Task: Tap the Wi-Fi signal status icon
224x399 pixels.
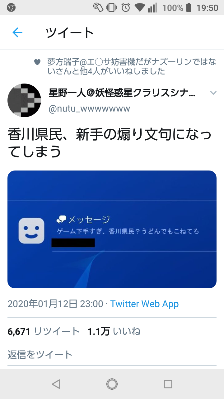Action: coord(140,7)
